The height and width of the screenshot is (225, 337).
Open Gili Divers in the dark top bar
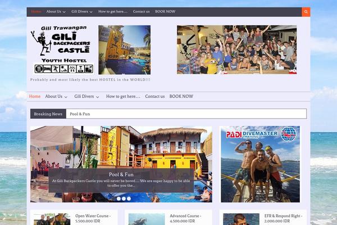click(80, 12)
